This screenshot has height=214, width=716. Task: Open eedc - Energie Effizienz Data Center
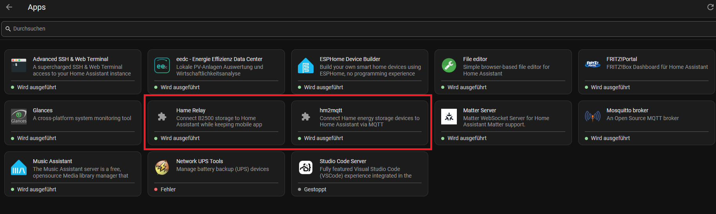[x=219, y=59]
